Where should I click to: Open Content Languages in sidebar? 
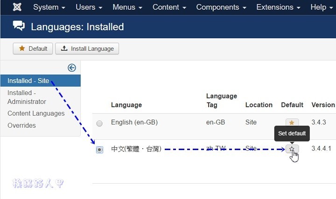36,113
